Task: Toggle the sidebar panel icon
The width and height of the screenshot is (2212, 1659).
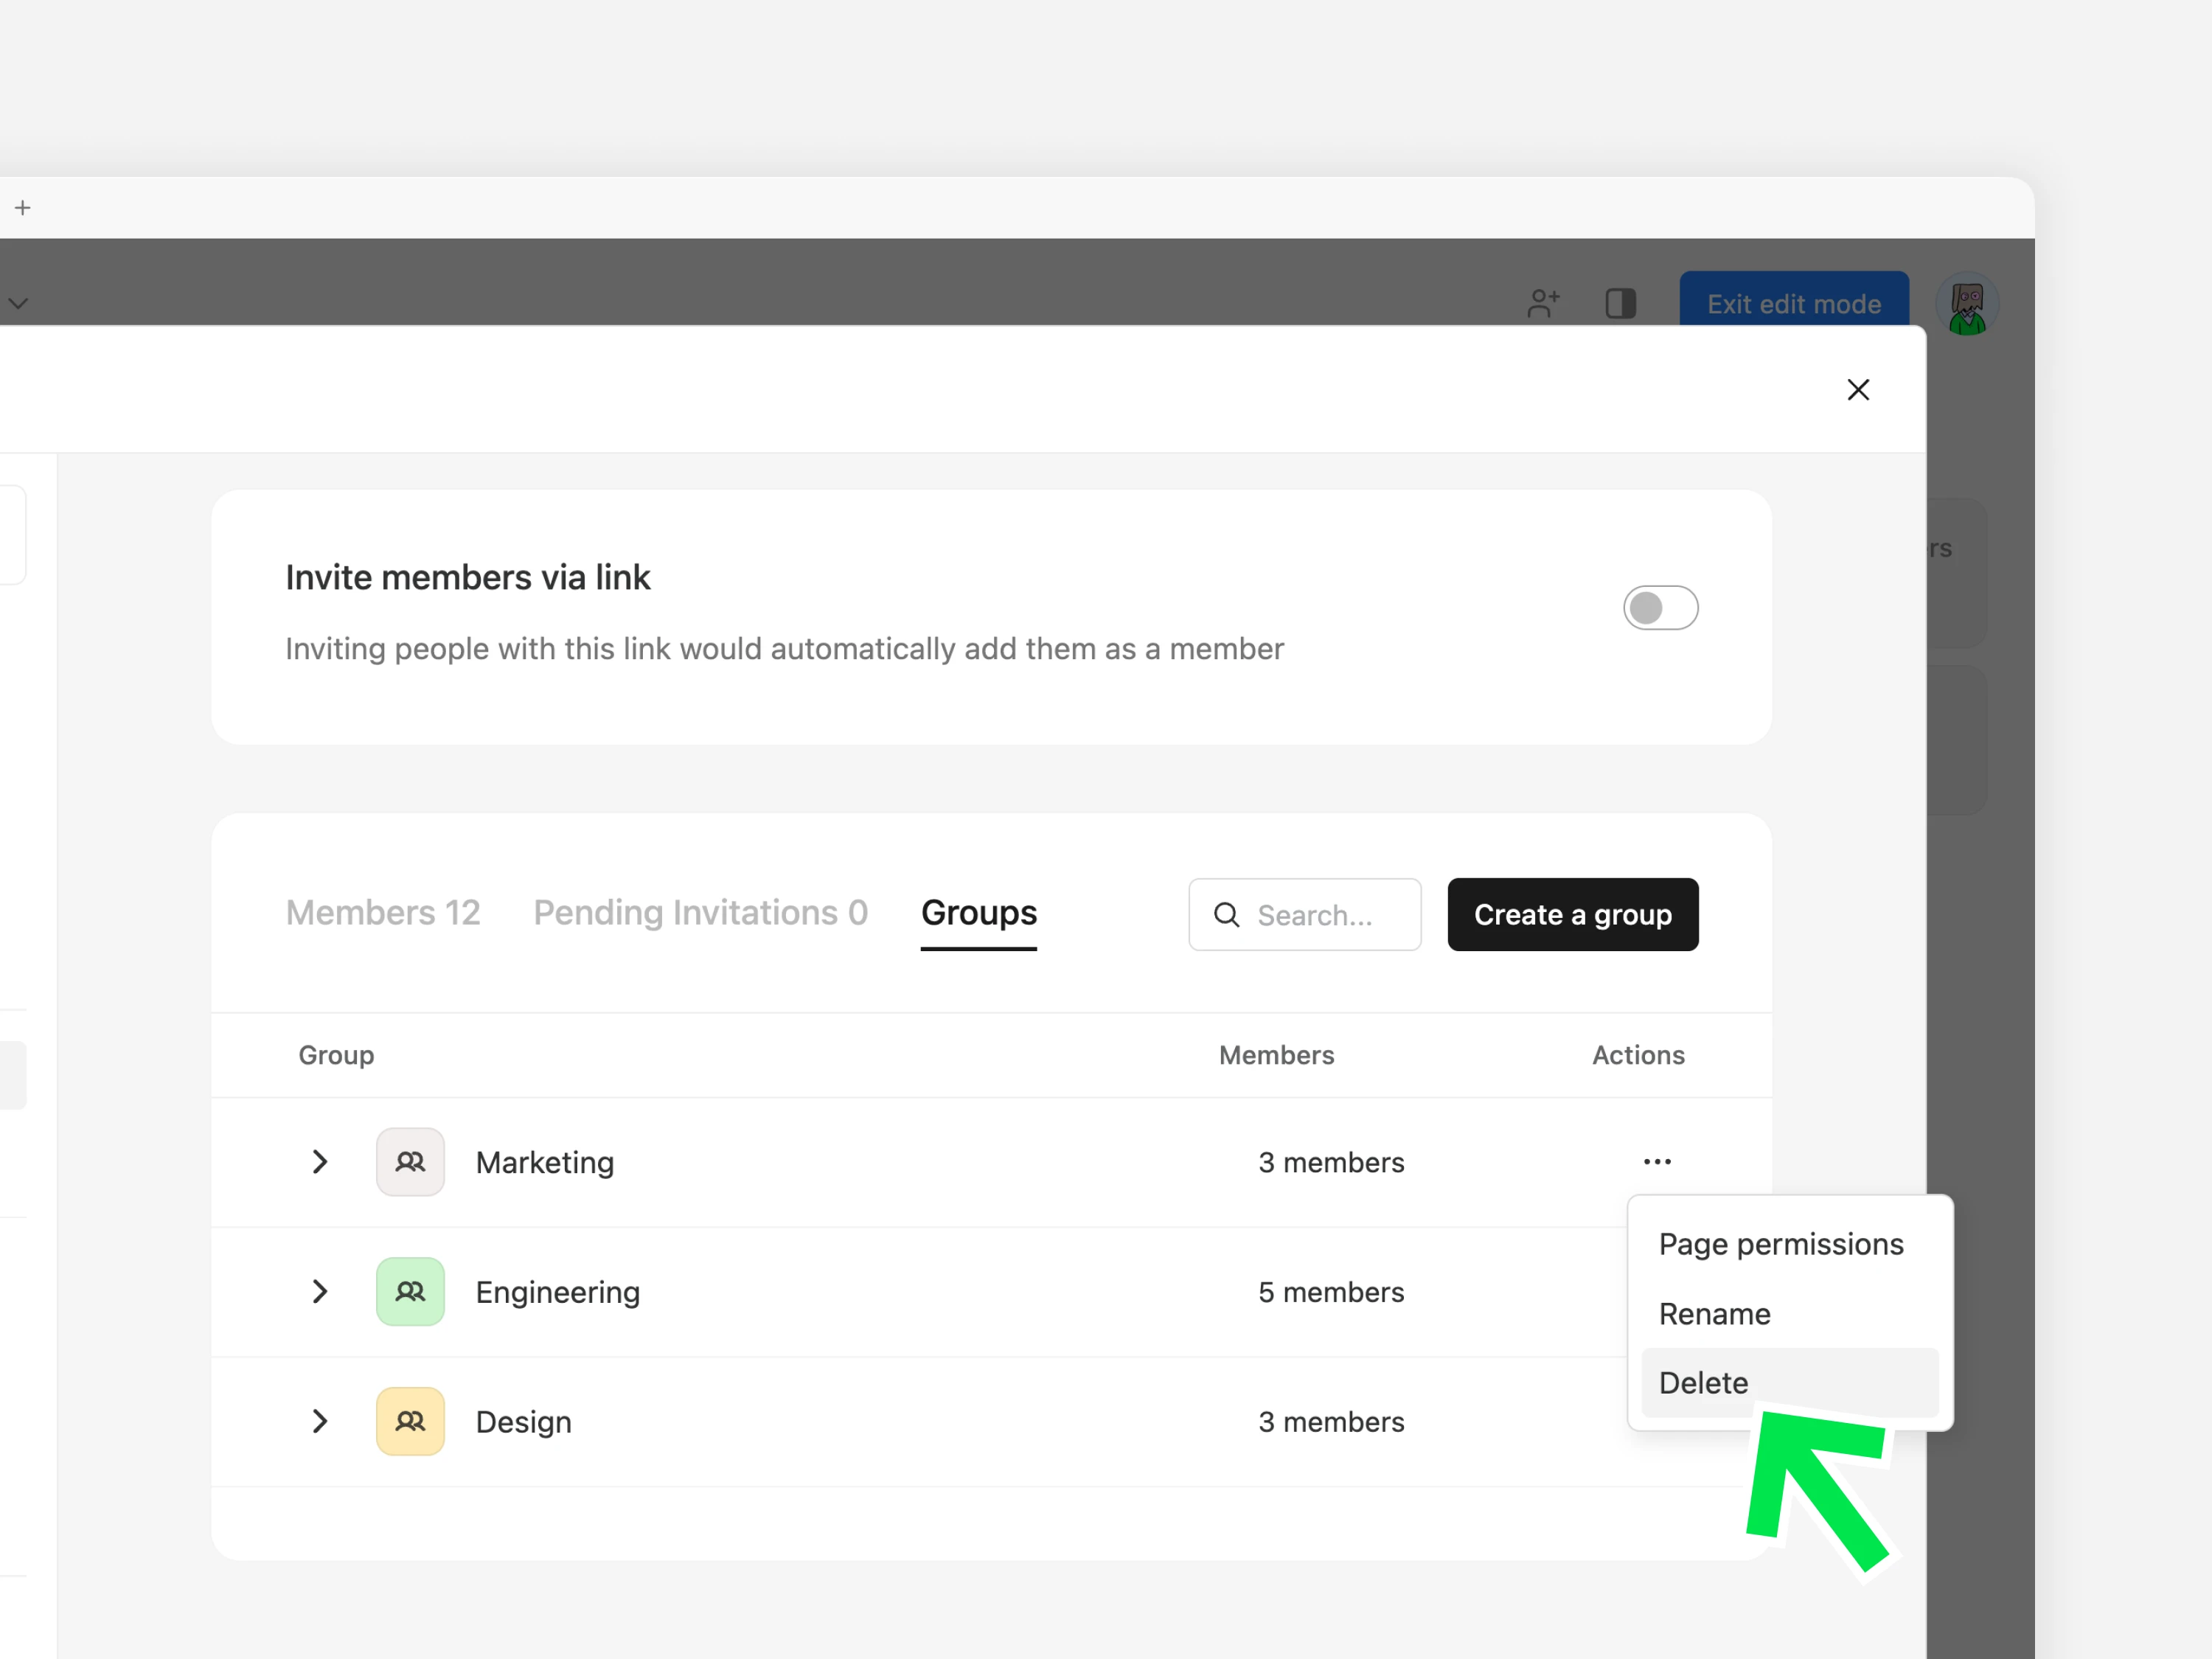Action: pos(1620,303)
